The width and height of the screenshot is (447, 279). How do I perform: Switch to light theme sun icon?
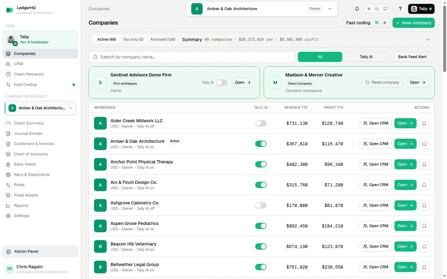369,9
